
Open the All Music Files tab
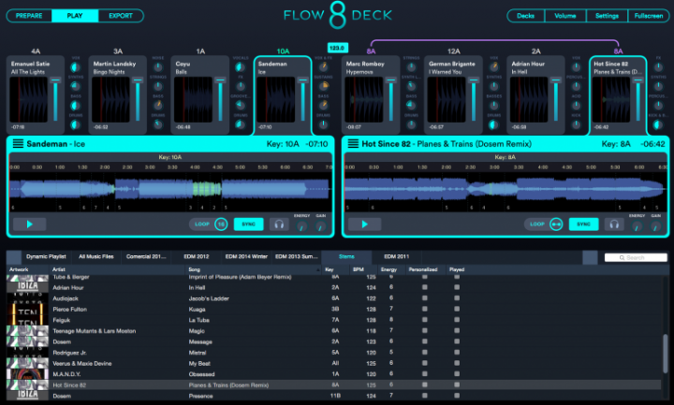coord(96,257)
